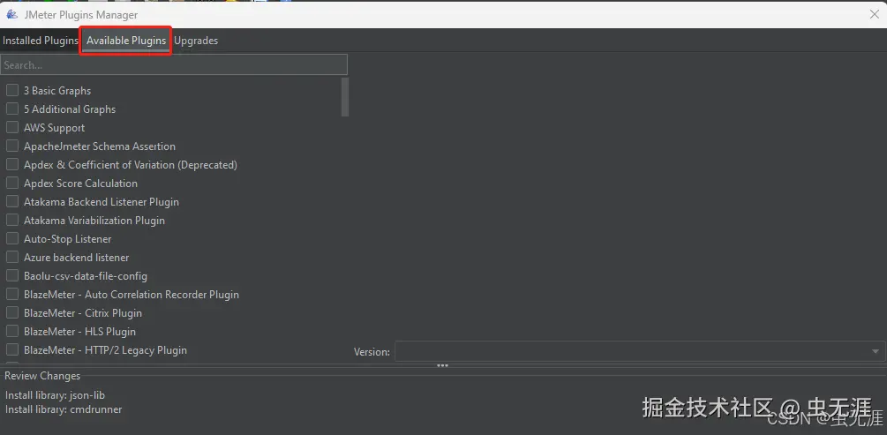887x435 pixels.
Task: Focus the plugin Search field
Action: (x=174, y=65)
